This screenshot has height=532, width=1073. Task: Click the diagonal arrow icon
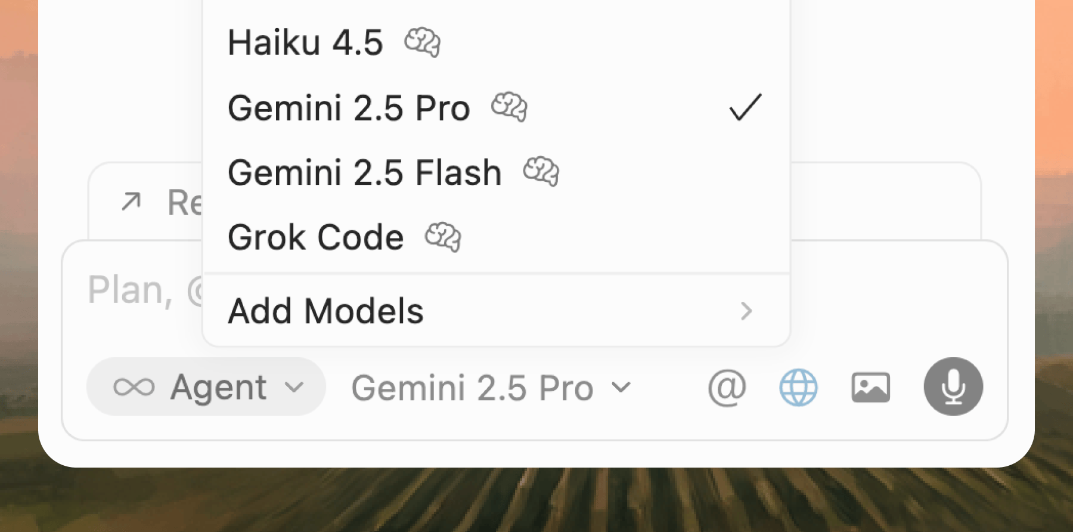coord(131,202)
